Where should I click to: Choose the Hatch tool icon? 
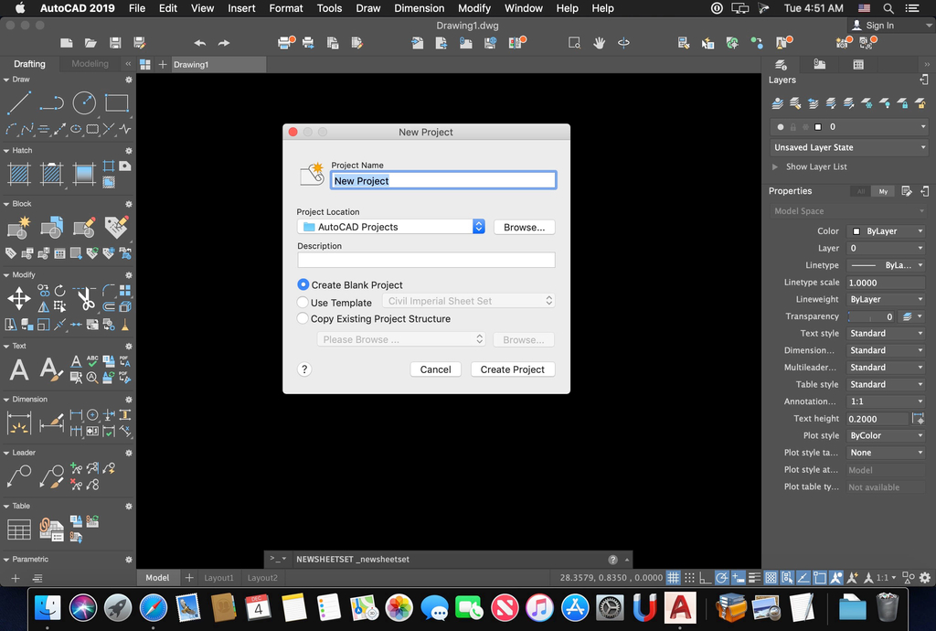[19, 174]
